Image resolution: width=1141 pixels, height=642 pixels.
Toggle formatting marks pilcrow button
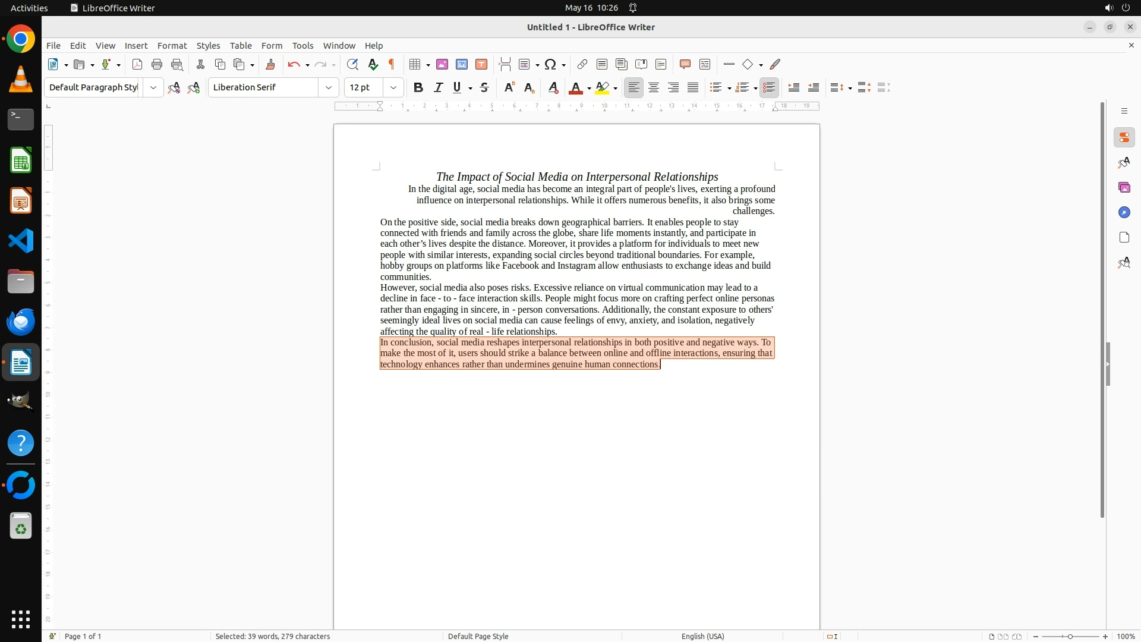pos(392,64)
